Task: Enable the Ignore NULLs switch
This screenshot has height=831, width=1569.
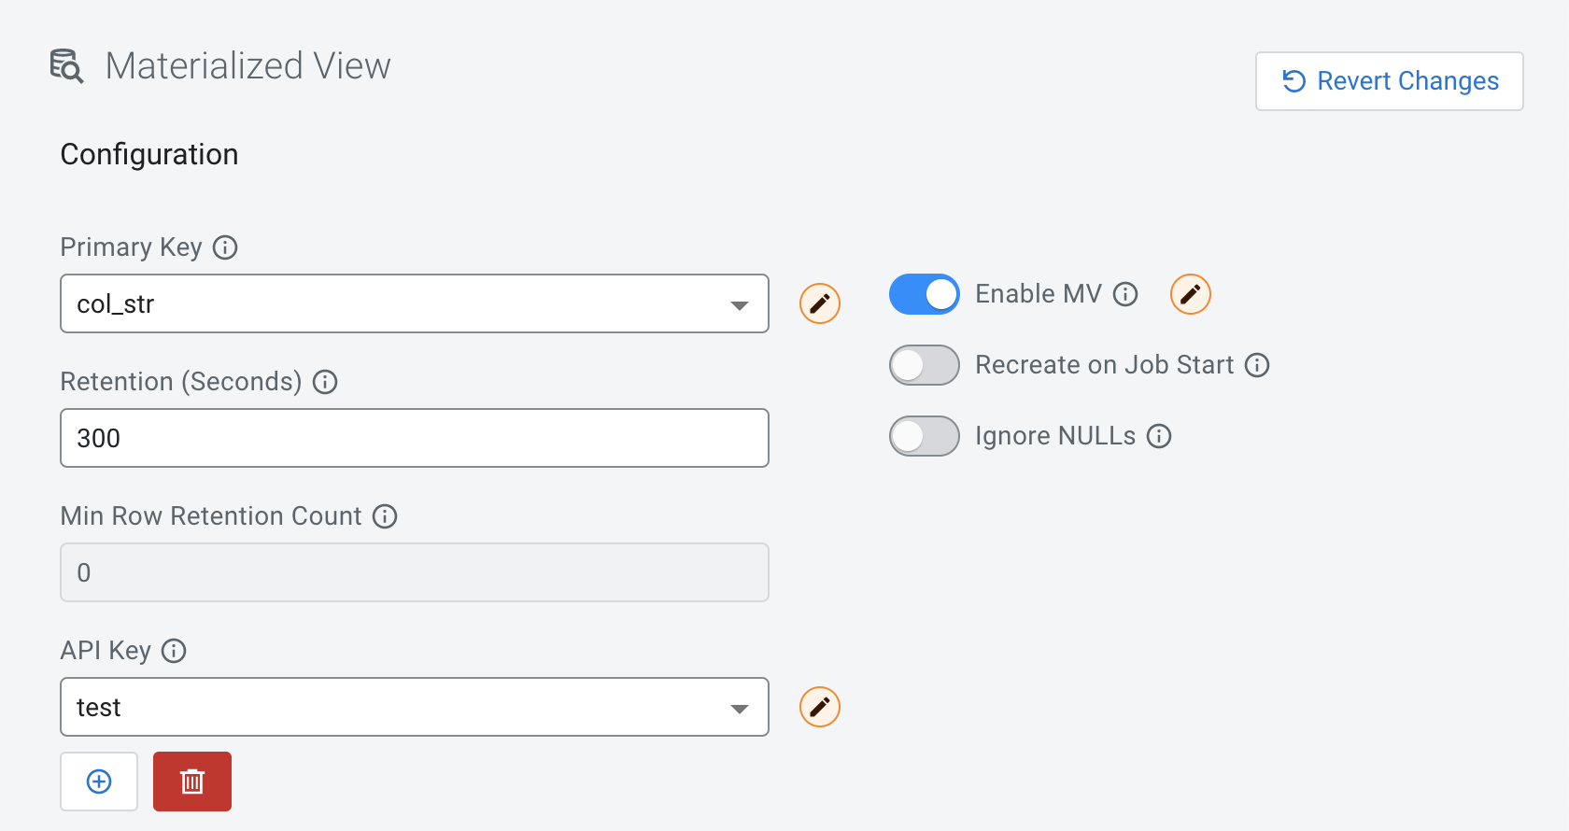Action: pos(924,436)
